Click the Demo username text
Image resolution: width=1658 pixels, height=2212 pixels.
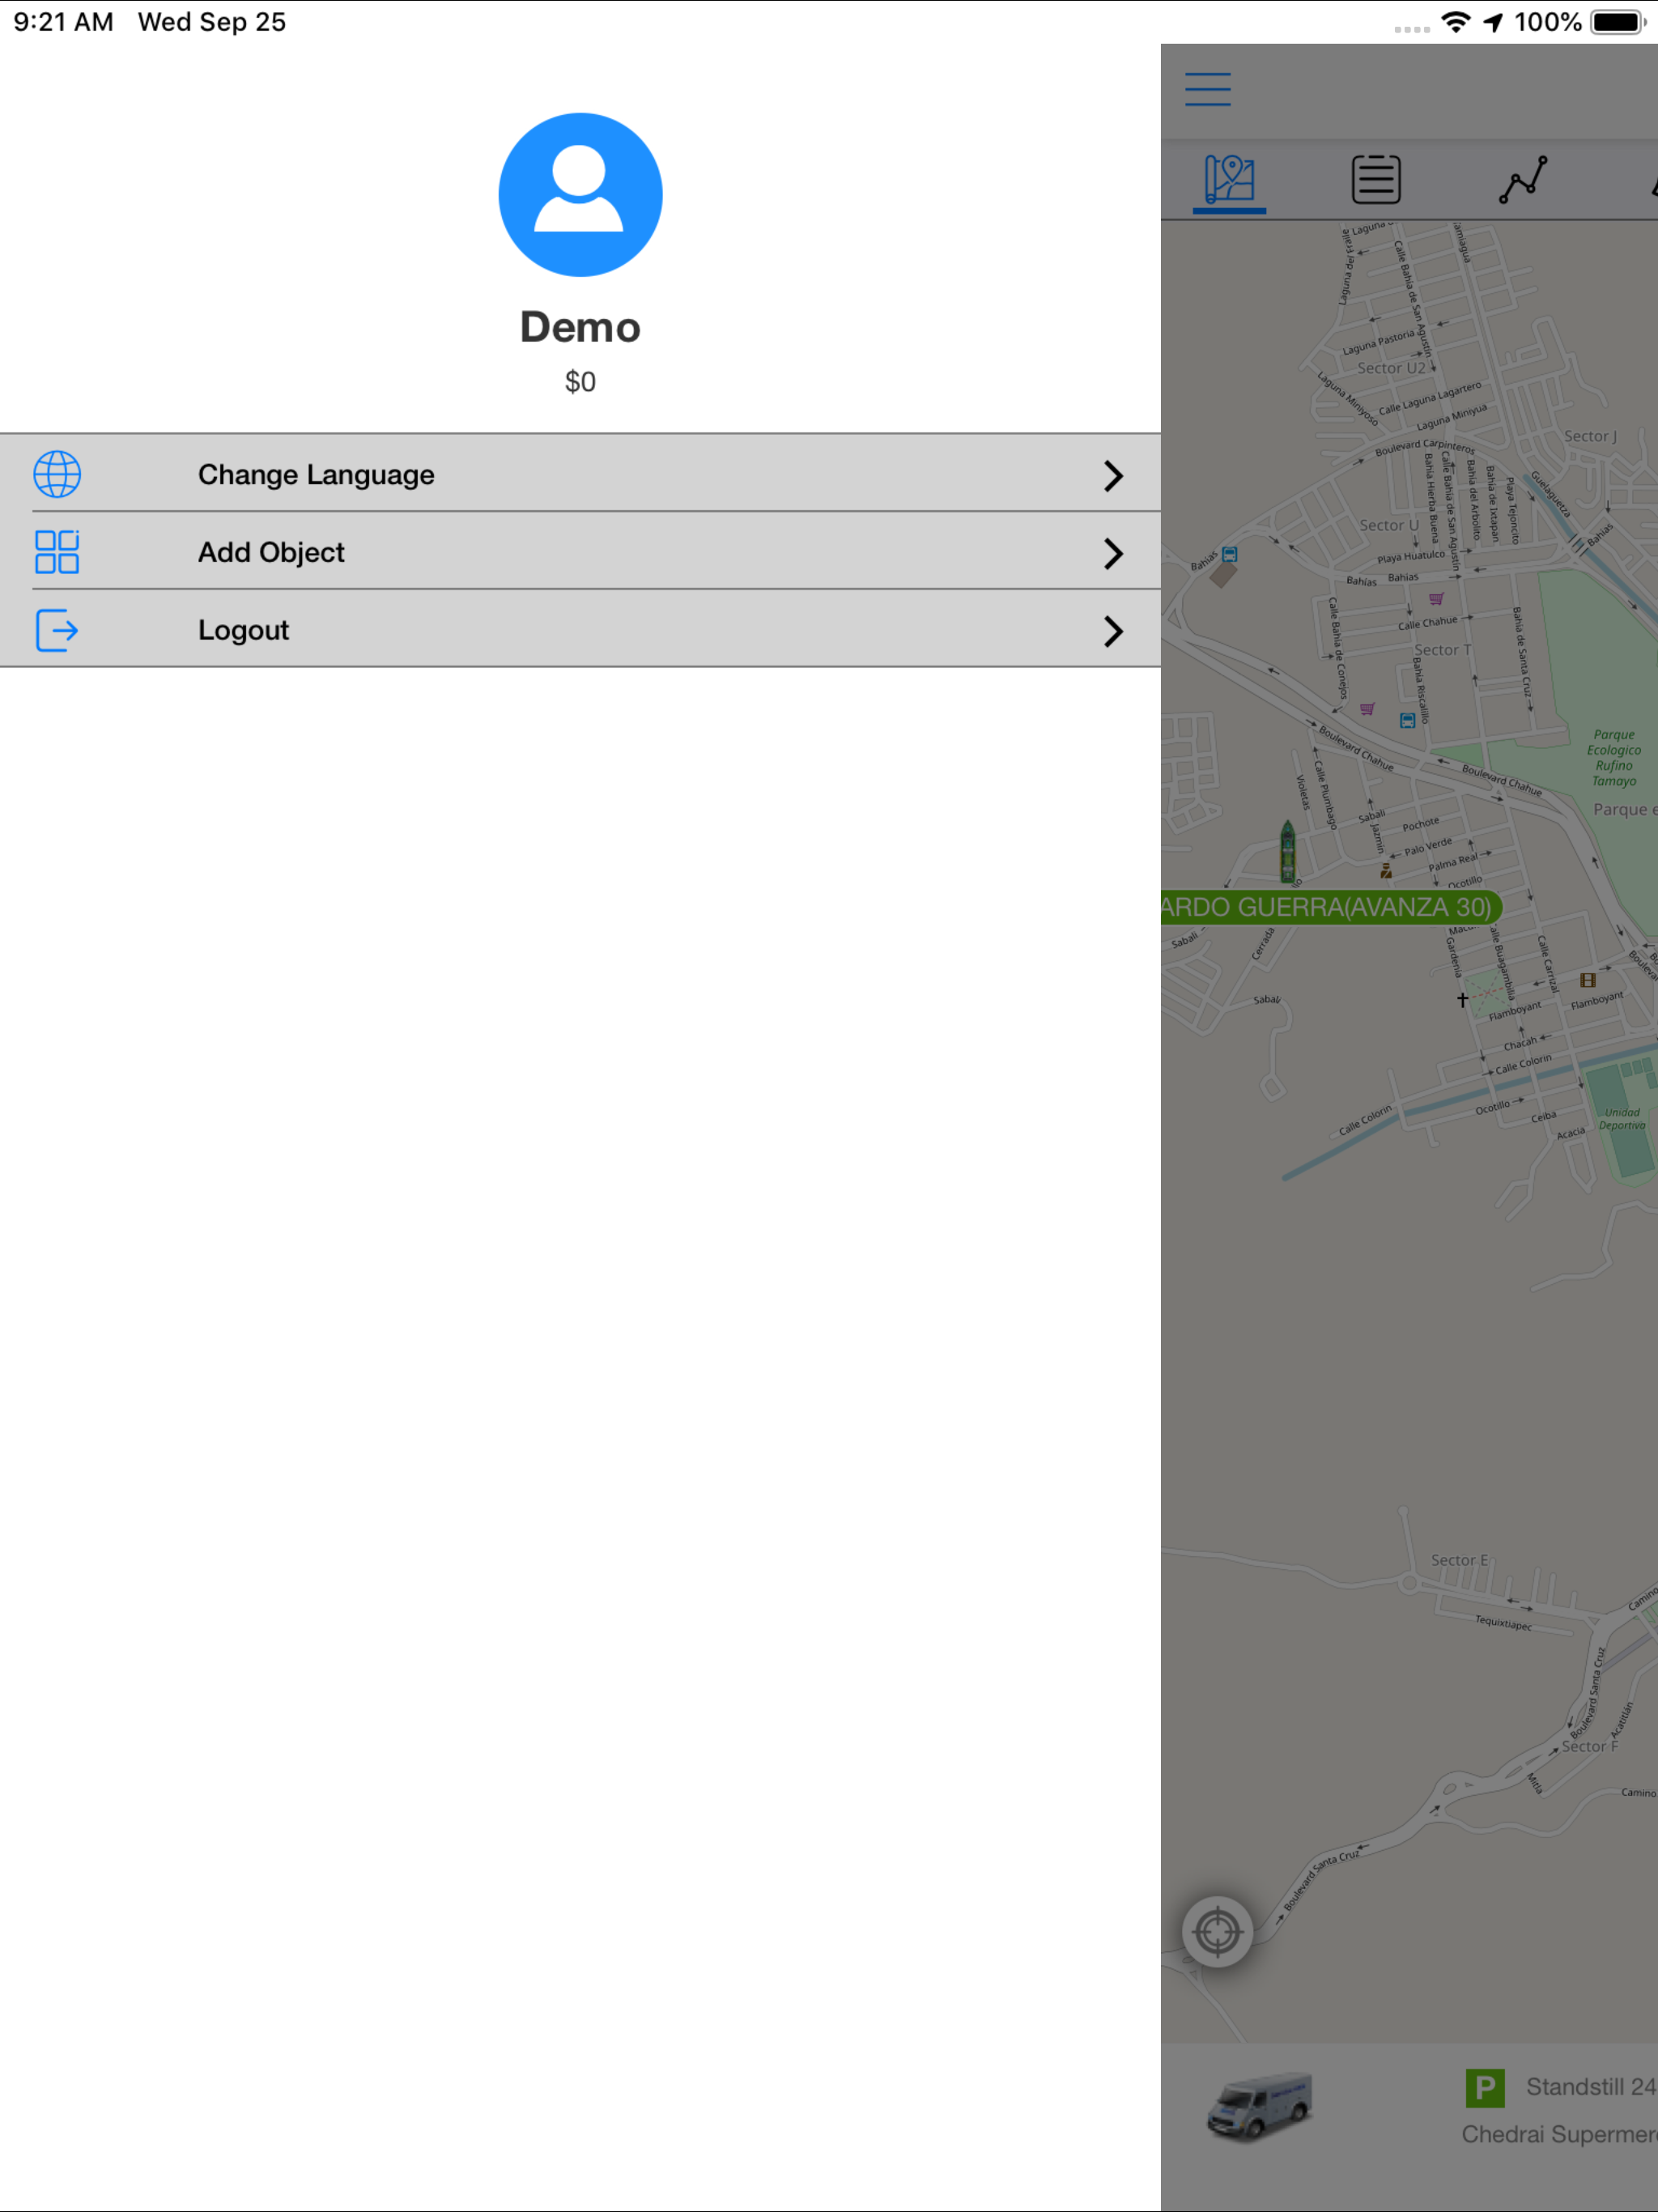coord(580,327)
